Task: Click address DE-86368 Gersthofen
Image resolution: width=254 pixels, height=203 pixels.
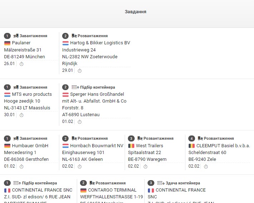Action: click(26, 159)
